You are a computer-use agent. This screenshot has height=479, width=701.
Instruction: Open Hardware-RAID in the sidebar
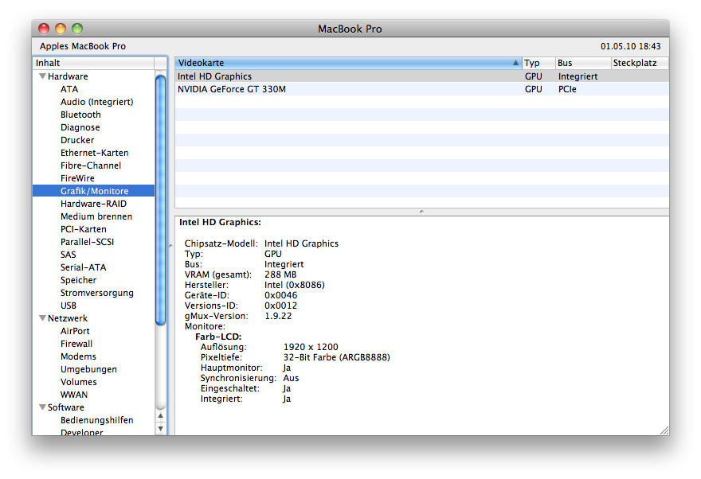tap(93, 204)
